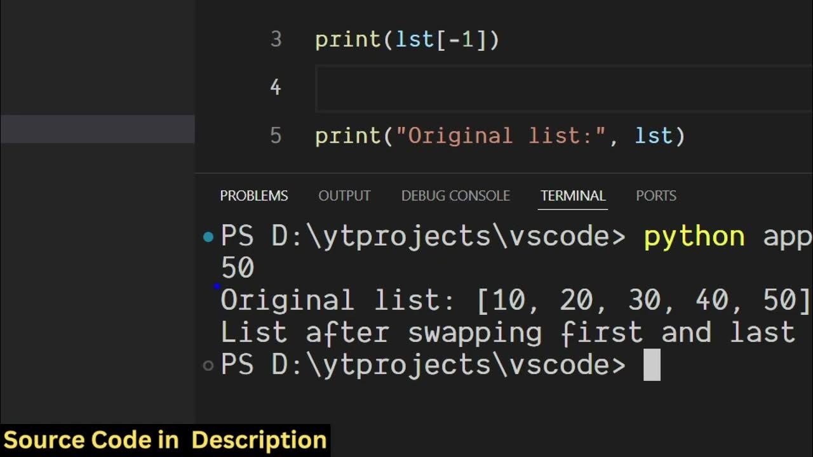Click line number 3 in the gutter
Image resolution: width=813 pixels, height=457 pixels.
[276, 39]
